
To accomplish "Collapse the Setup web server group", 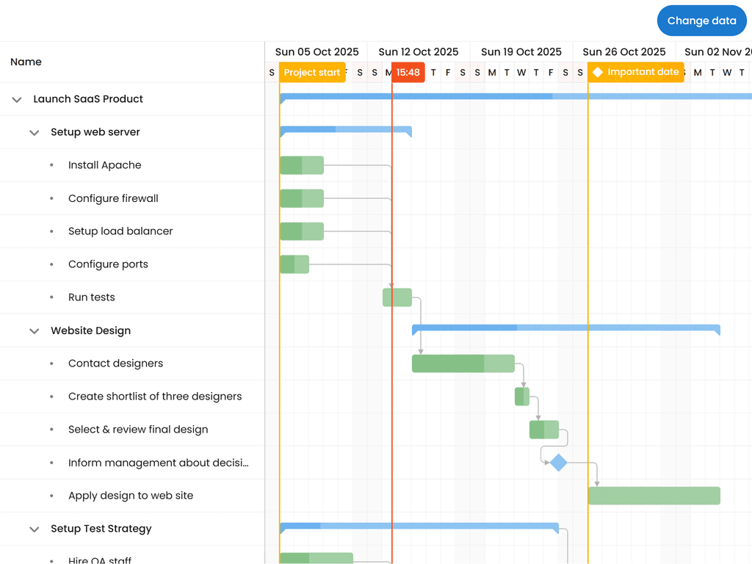I will pyautogui.click(x=34, y=132).
